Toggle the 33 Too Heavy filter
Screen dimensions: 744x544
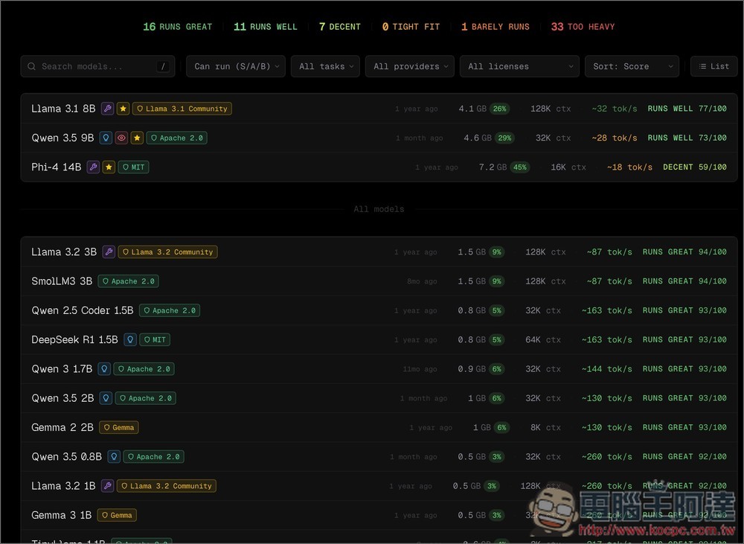click(583, 27)
